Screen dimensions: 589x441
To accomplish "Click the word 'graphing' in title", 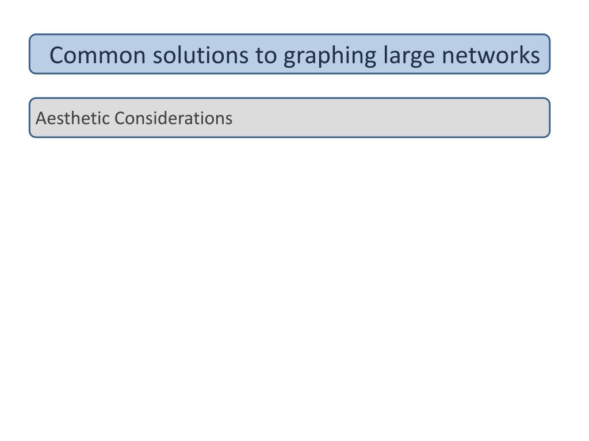I will (330, 56).
